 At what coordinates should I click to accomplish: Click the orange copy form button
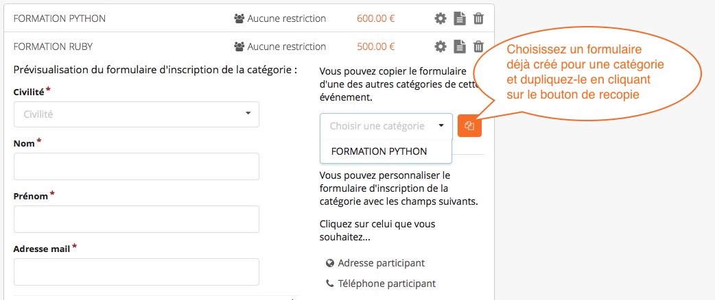point(469,125)
